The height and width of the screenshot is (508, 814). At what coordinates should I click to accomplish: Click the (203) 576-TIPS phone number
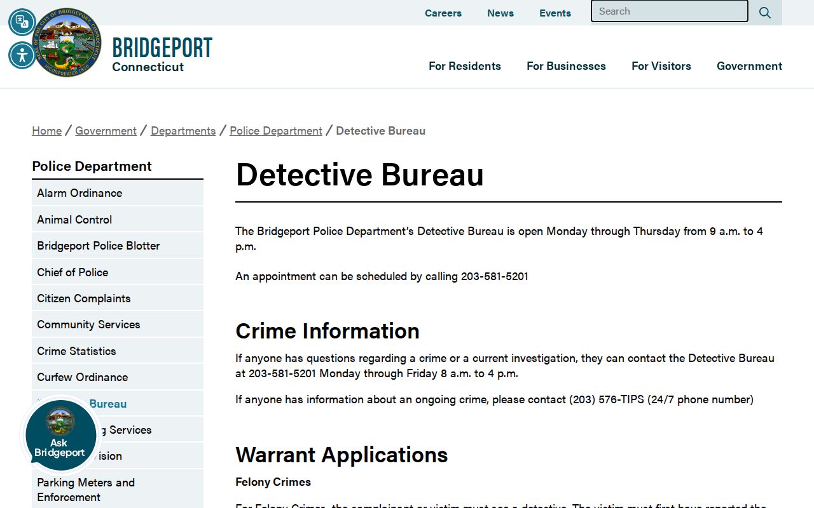(607, 399)
